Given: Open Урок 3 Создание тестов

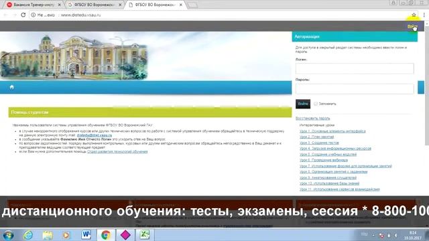Looking at the screenshot, I should click(x=319, y=143).
